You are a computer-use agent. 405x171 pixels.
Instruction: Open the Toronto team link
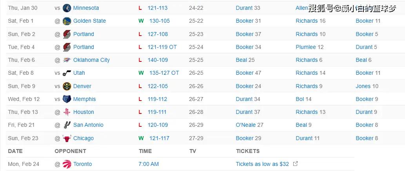pyautogui.click(x=82, y=164)
